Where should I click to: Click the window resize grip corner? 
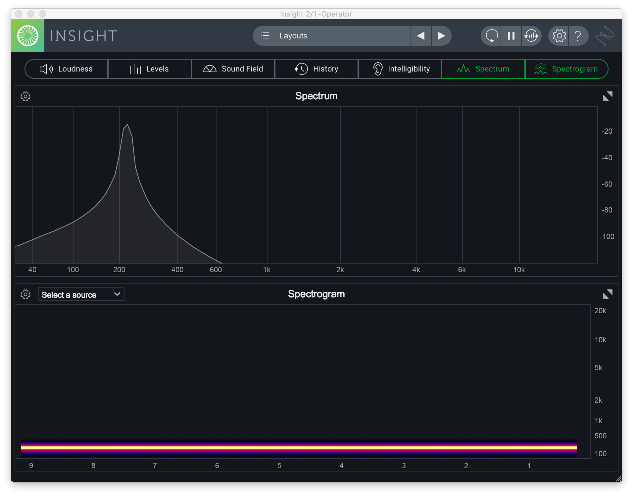(618, 479)
